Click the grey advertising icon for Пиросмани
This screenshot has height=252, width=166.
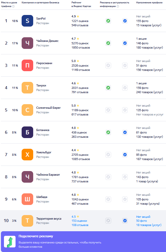108,66
